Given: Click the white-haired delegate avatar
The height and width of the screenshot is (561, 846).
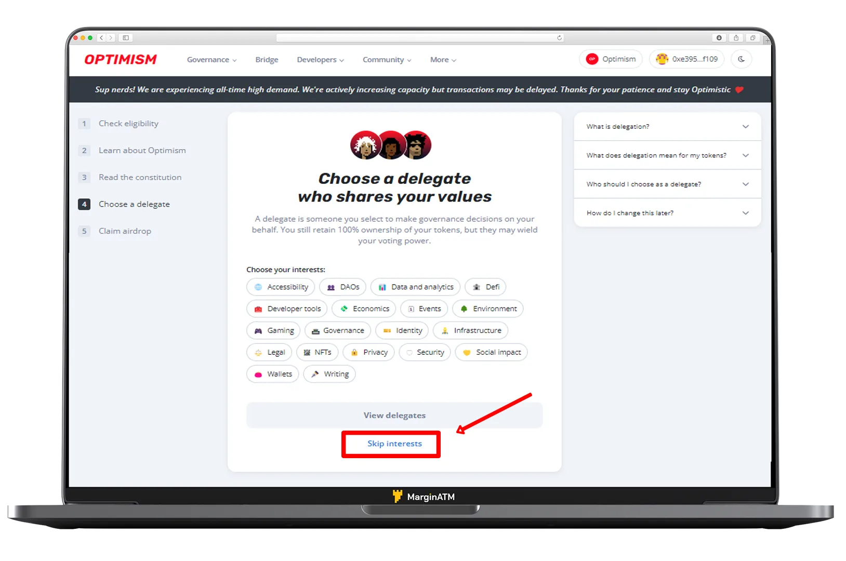Looking at the screenshot, I should tap(364, 145).
